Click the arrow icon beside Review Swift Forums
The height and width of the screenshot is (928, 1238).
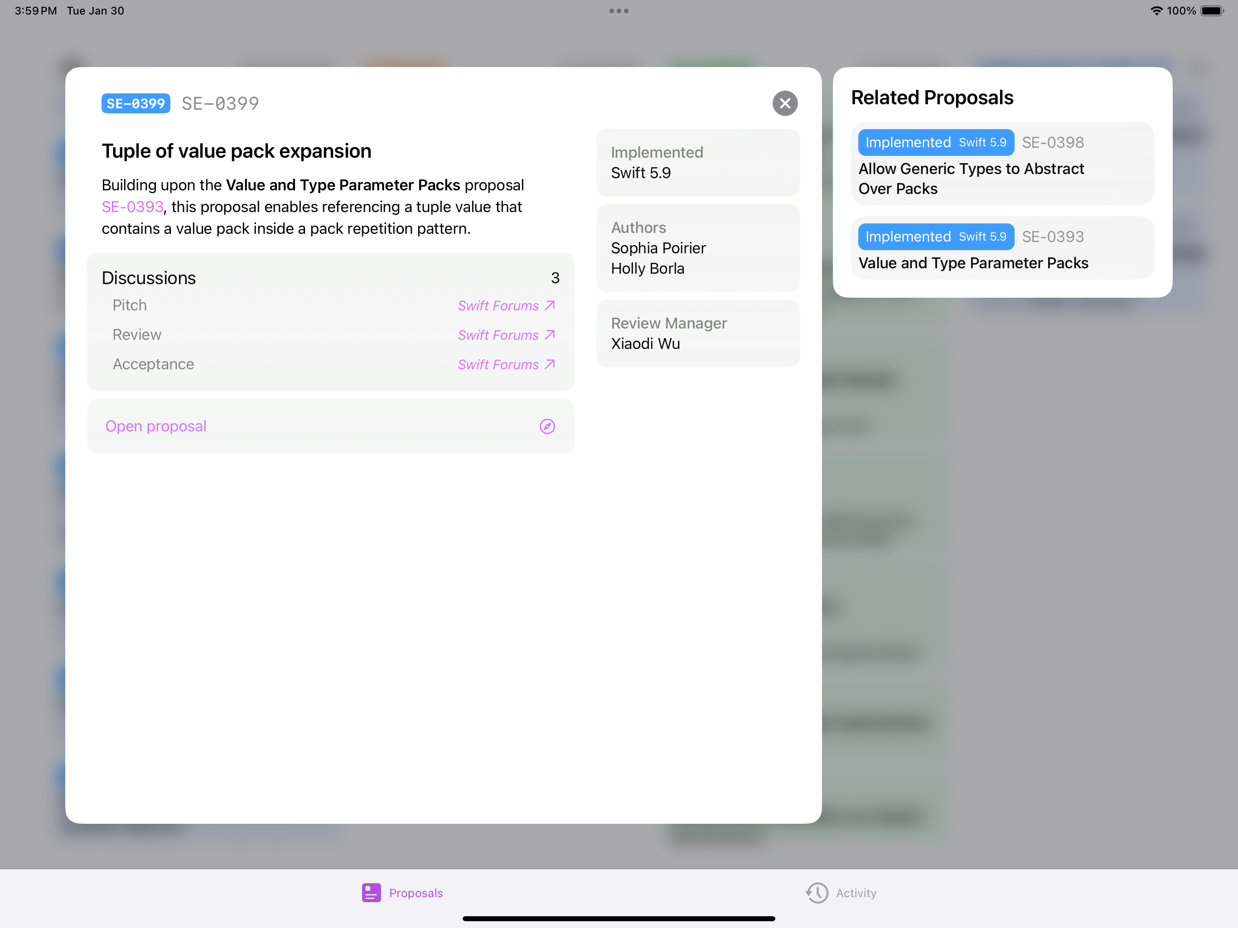click(x=550, y=335)
